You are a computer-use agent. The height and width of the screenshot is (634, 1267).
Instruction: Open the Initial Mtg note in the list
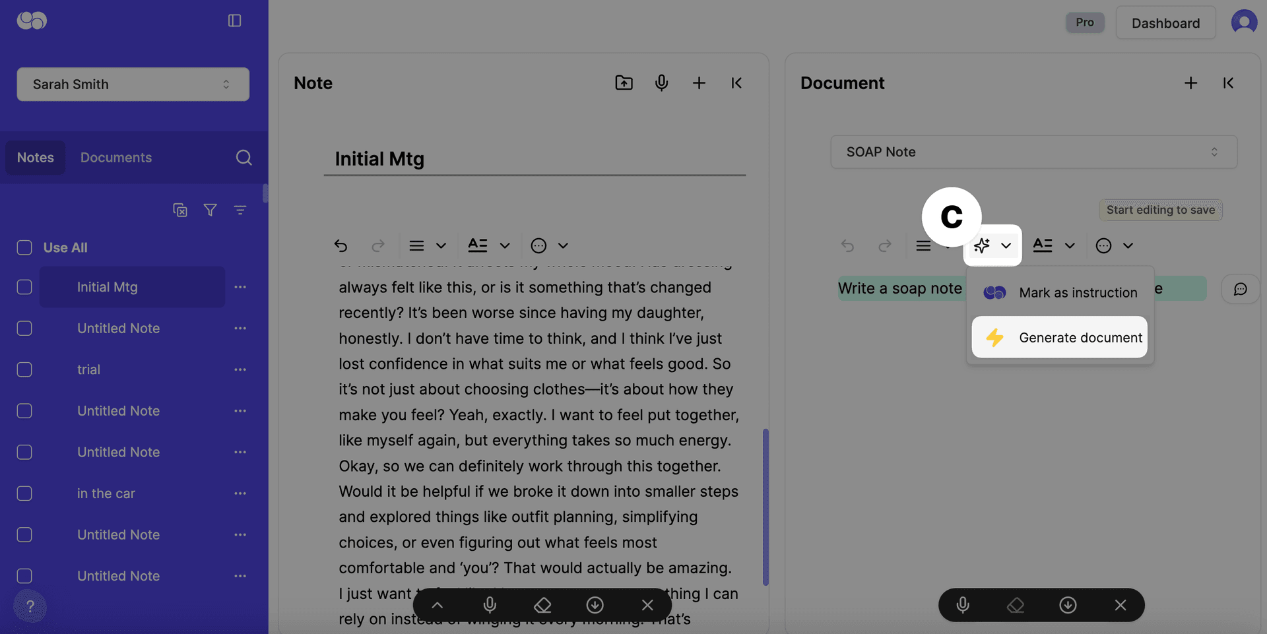[132, 287]
